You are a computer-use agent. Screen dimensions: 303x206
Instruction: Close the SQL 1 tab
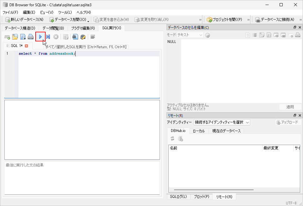click(x=26, y=45)
